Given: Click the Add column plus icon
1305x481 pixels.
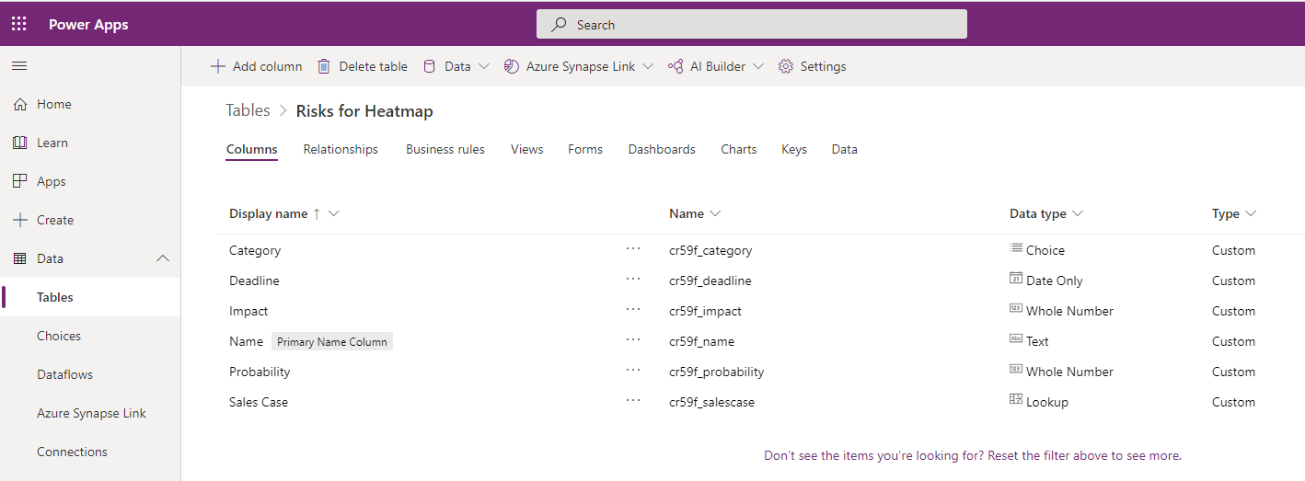Looking at the screenshot, I should (218, 66).
